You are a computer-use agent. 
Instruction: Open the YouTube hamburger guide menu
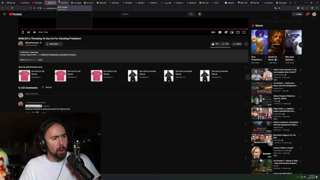tap(4, 14)
